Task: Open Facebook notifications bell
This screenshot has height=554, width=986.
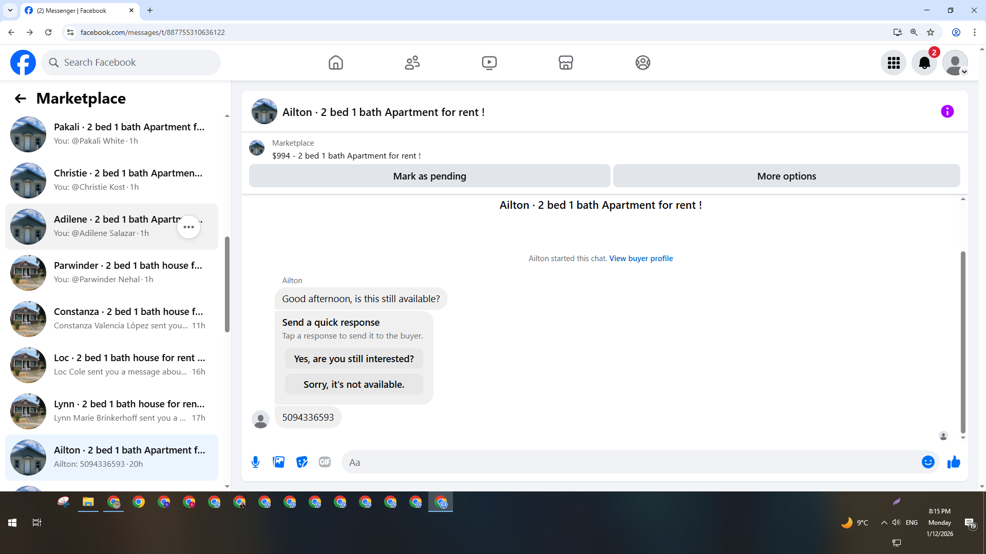Action: (924, 63)
